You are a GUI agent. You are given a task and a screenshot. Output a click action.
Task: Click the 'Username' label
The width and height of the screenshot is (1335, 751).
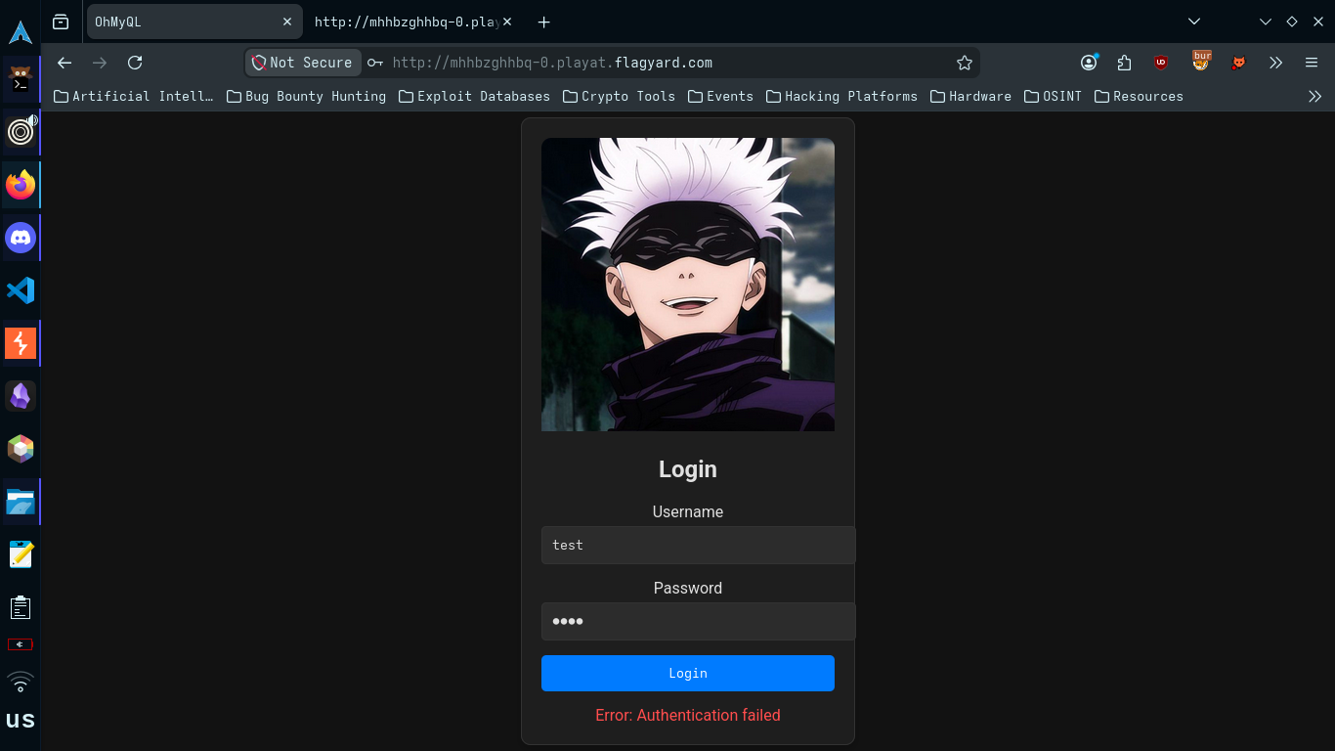point(688,511)
